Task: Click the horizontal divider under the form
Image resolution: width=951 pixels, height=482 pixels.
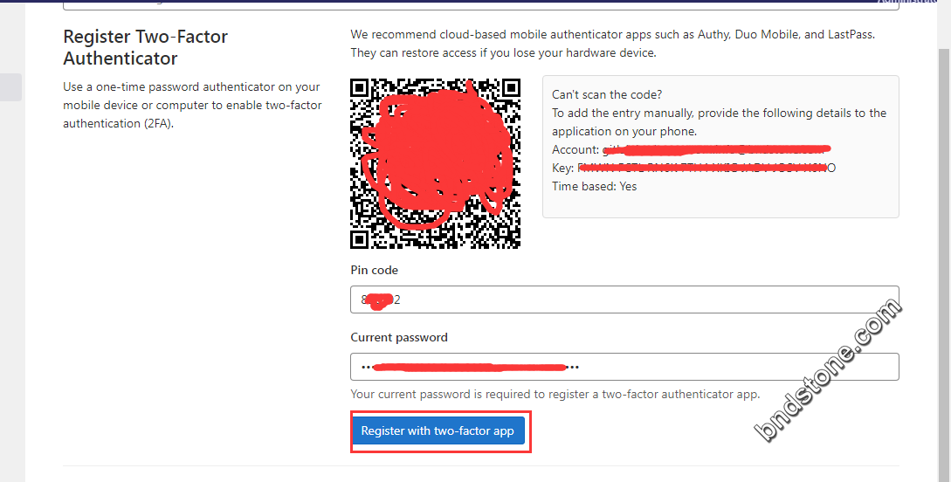Action: (481, 465)
